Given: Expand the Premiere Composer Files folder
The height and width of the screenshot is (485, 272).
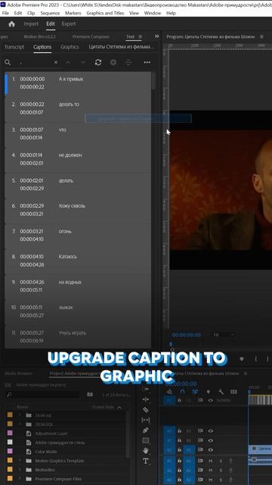Looking at the screenshot, I should pyautogui.click(x=20, y=479).
